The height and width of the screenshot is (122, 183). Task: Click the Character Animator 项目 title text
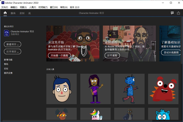(91, 13)
